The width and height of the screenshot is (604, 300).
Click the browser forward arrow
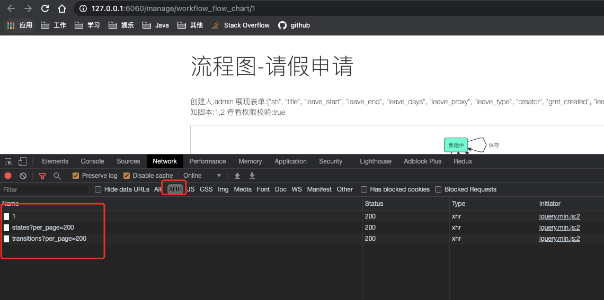28,8
